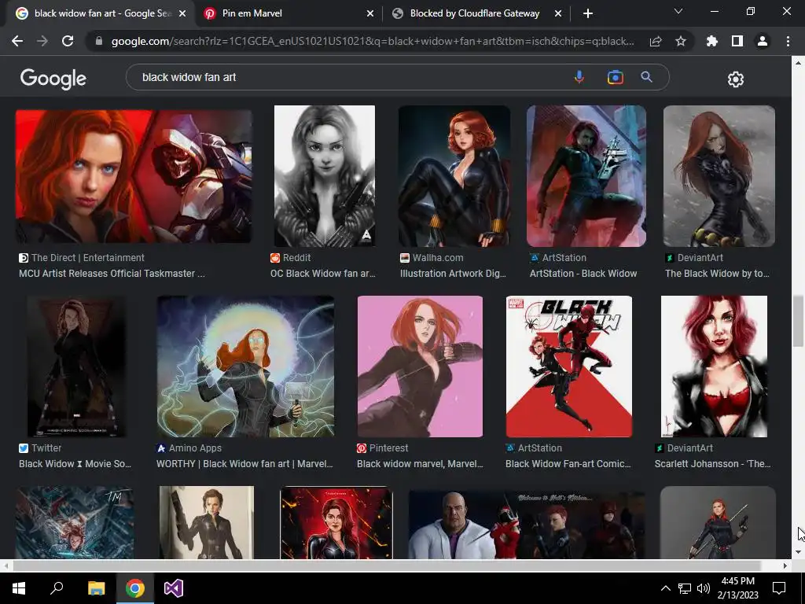This screenshot has width=805, height=604.
Task: Share this page from the address bar
Action: [x=656, y=41]
